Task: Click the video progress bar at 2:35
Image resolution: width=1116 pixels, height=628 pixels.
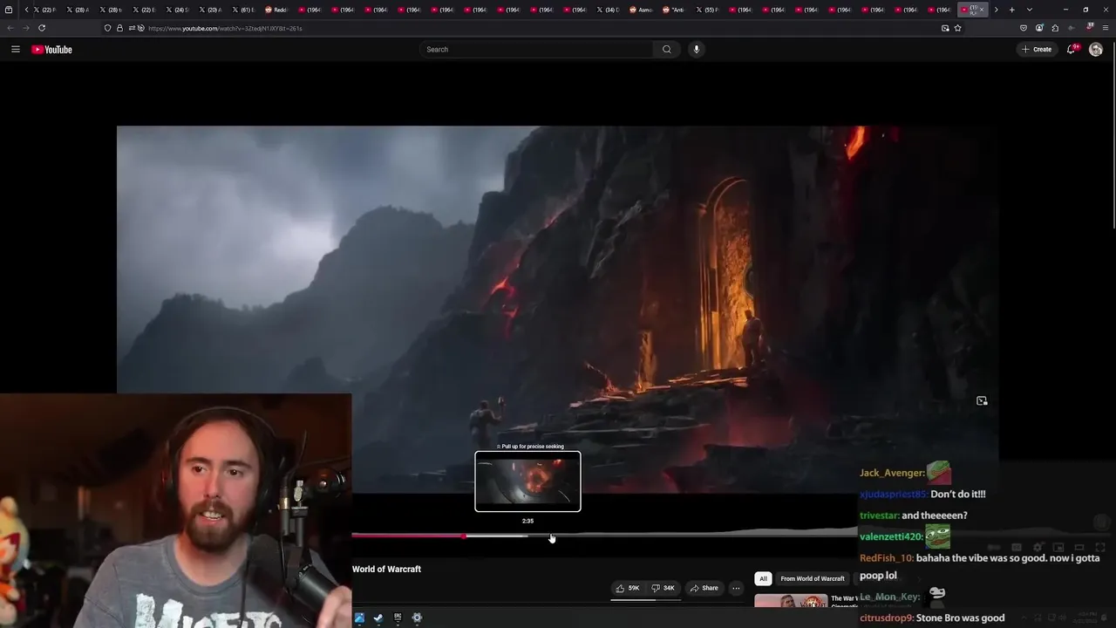Action: [x=527, y=536]
